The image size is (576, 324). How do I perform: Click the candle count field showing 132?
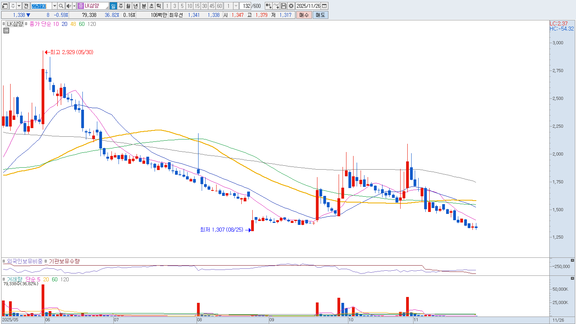246,6
